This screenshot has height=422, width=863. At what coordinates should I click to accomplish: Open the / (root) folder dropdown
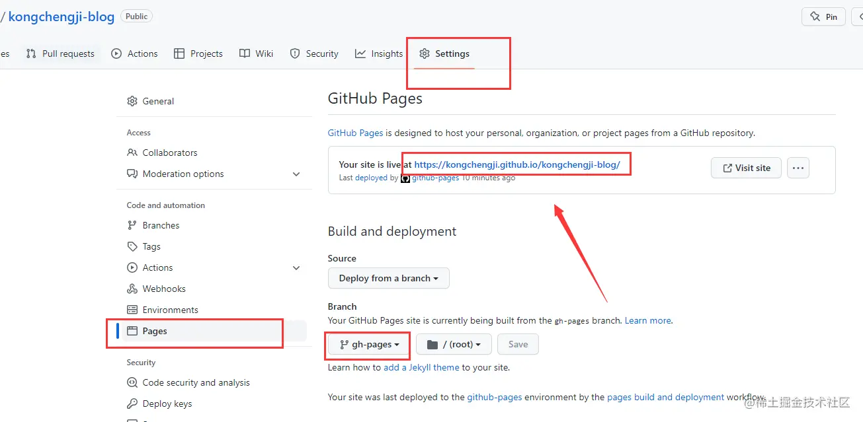pos(454,344)
